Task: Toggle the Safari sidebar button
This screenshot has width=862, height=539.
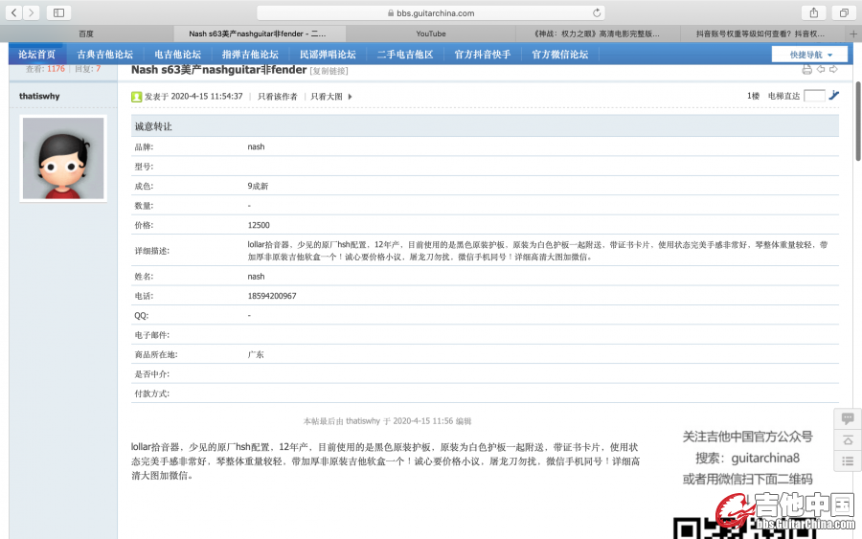Action: (x=58, y=12)
